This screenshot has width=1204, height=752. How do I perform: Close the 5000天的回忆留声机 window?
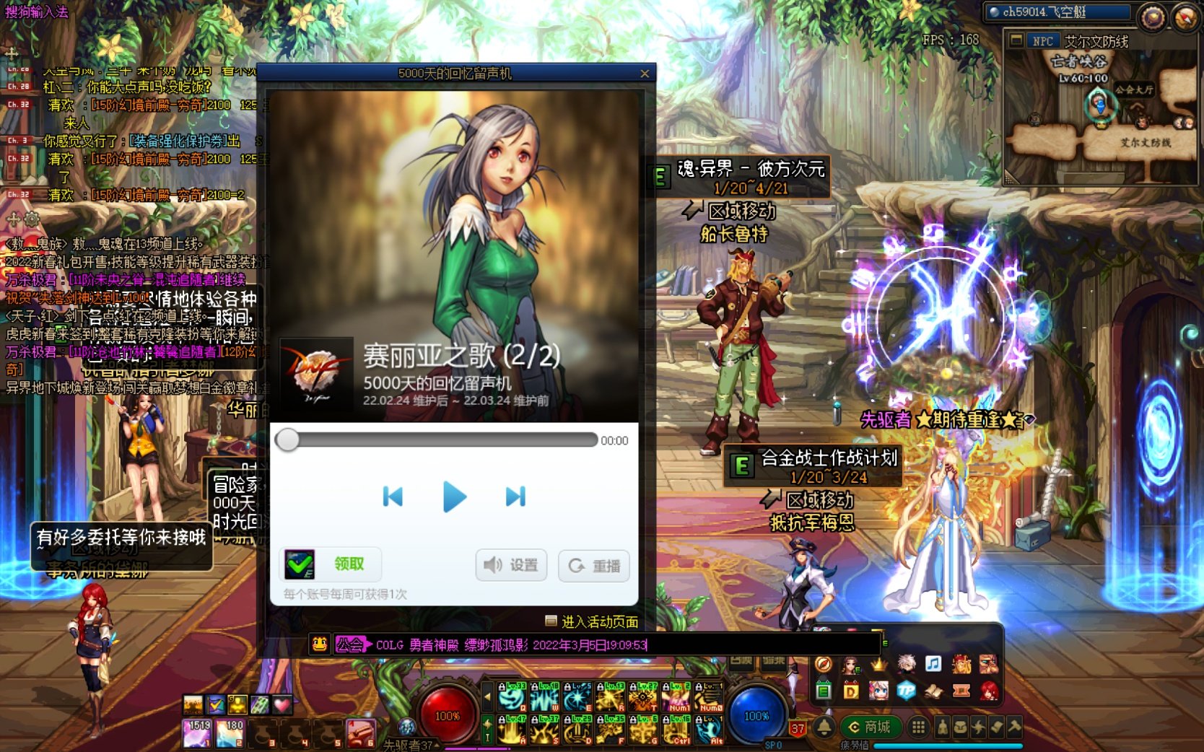[x=645, y=74]
